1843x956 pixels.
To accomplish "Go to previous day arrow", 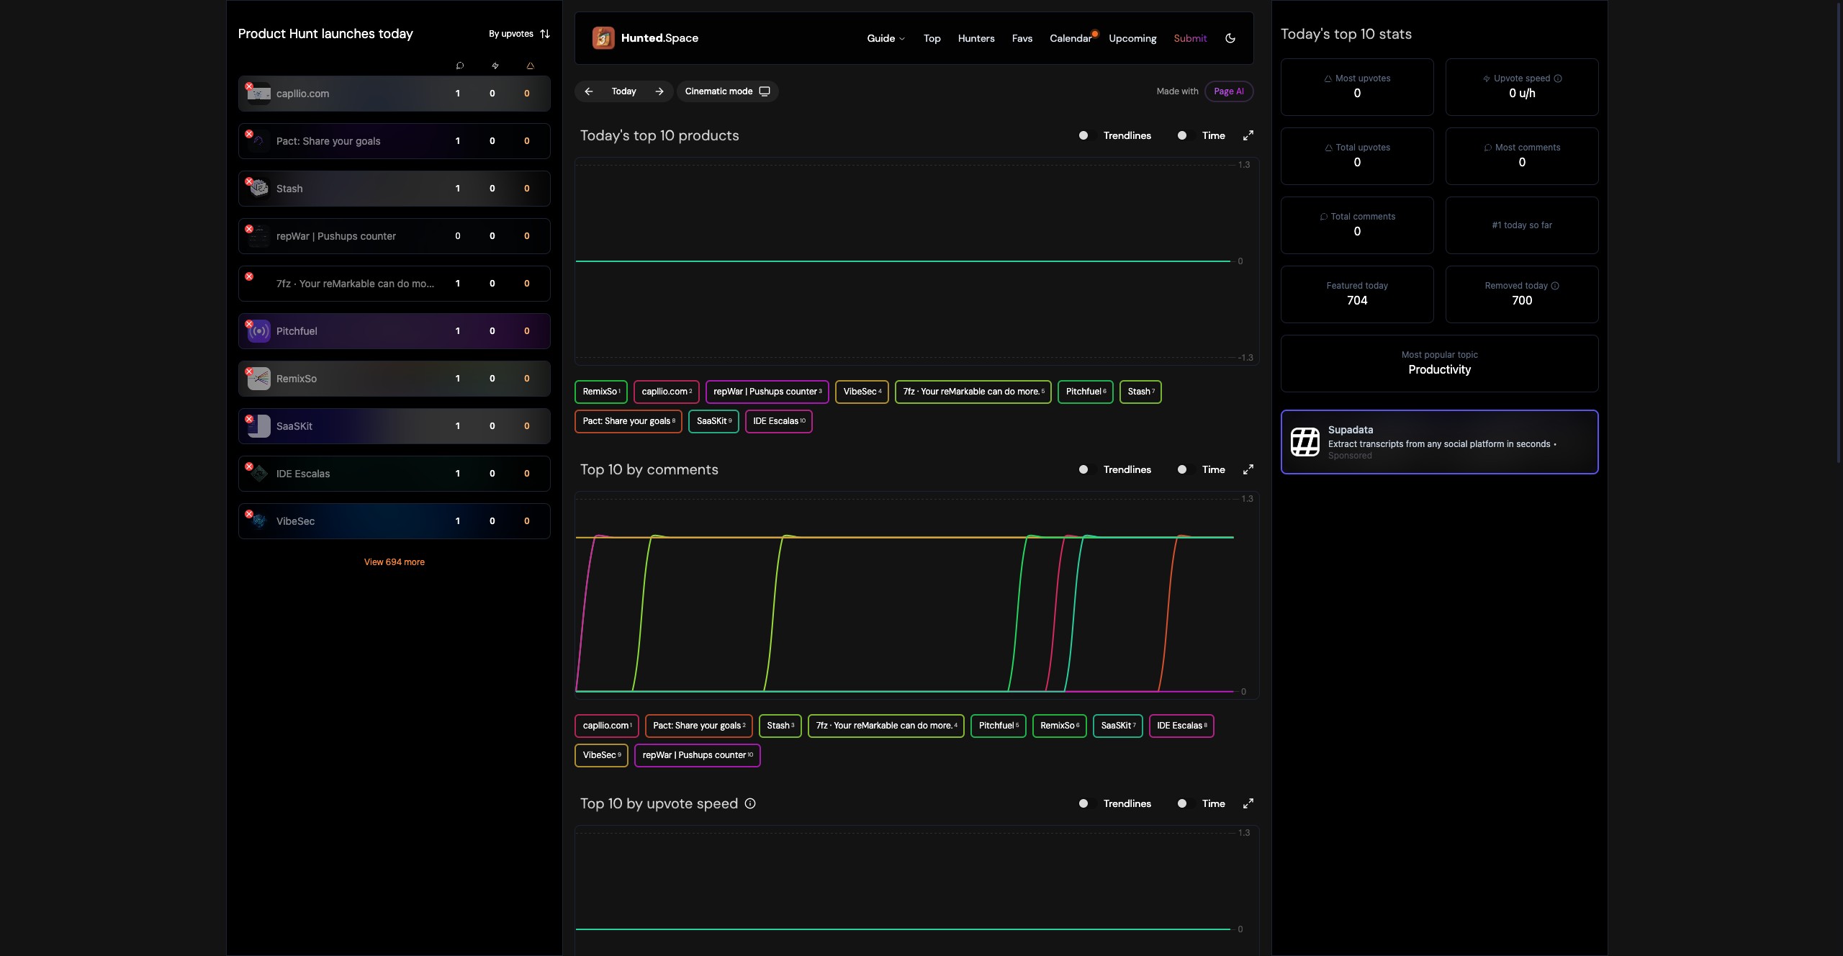I will click(589, 91).
